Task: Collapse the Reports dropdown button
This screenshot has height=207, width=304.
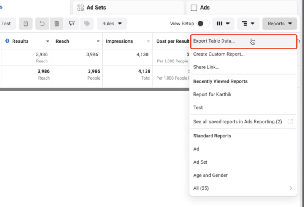Action: (280, 24)
